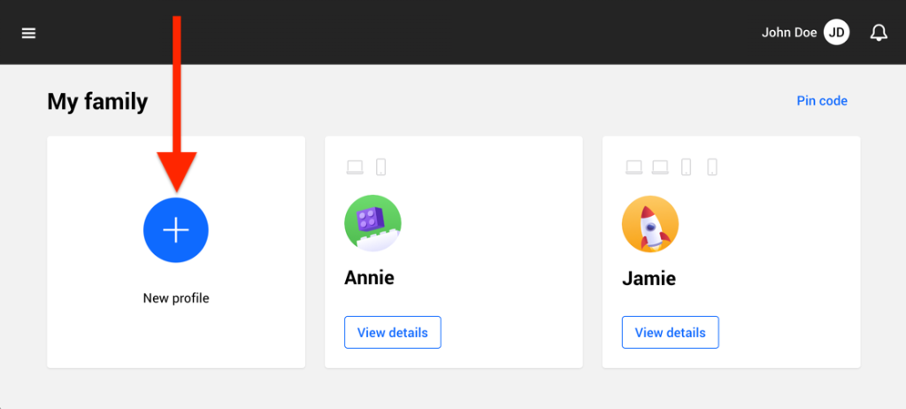The height and width of the screenshot is (409, 906).
Task: Click the blue plus button to add a profile
Action: (x=176, y=230)
